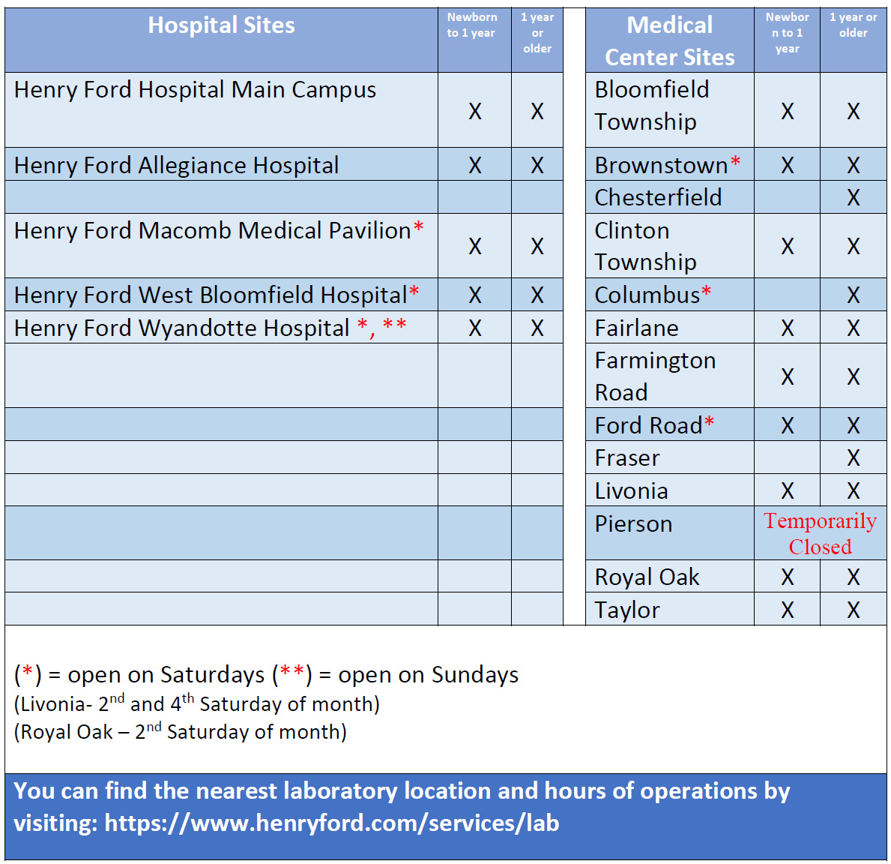Select the Henry Ford Hospital Main Campus row
This screenshot has height=864, width=891.
[x=195, y=90]
